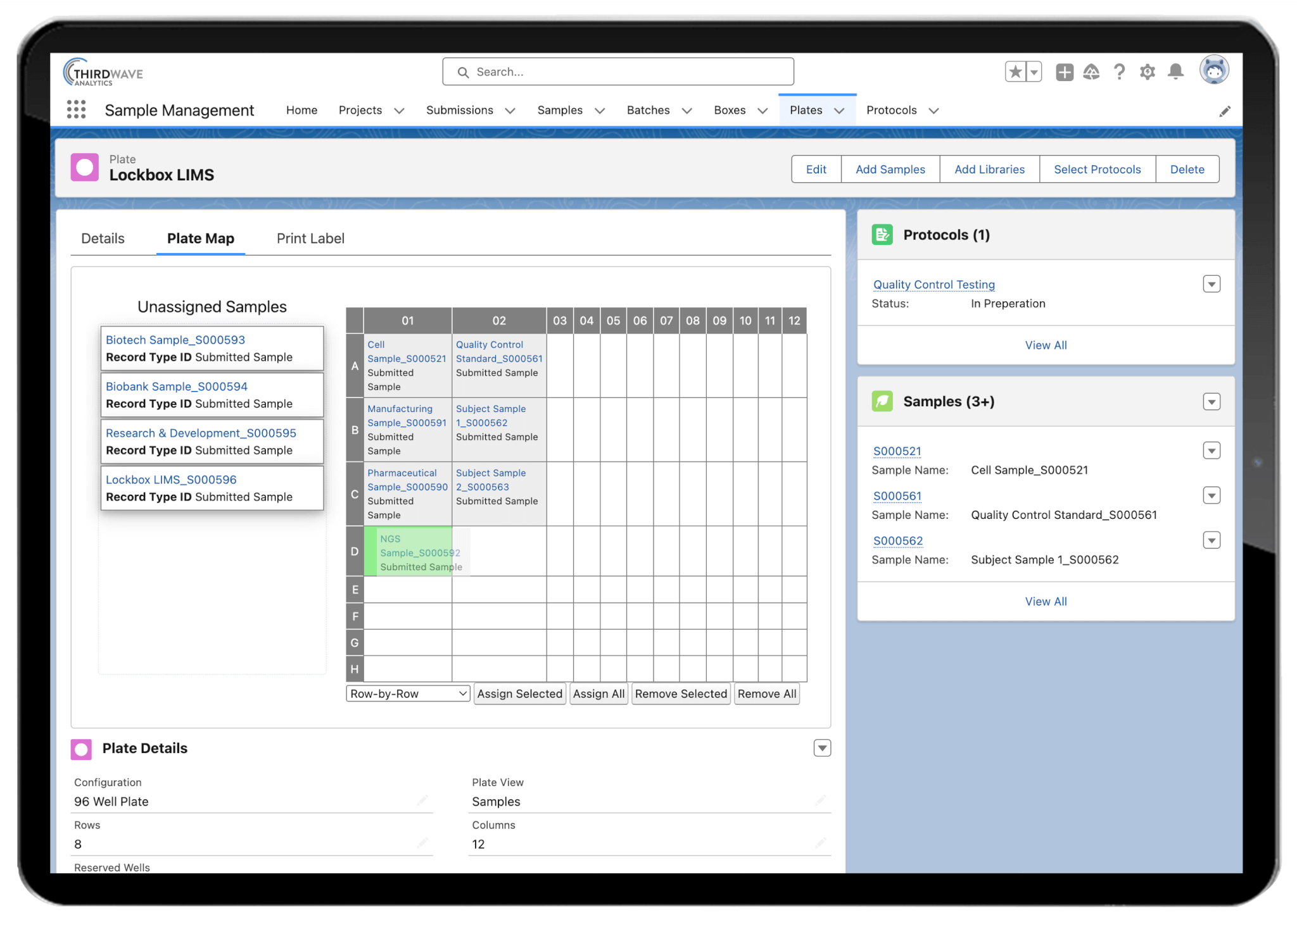1297x927 pixels.
Task: Click the ThirdWave Analytics logo
Action: tap(103, 73)
